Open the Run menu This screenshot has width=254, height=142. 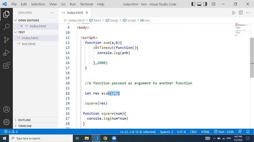(73, 4)
